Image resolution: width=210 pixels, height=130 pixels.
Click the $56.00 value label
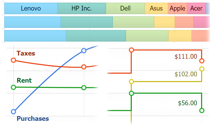[187, 103]
